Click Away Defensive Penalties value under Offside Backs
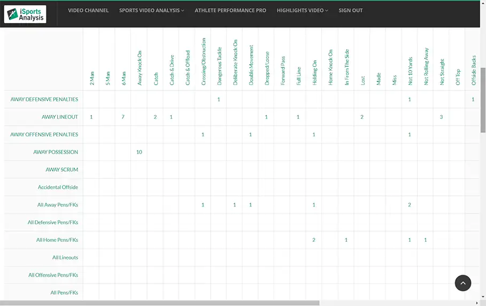This screenshot has height=306, width=486. point(473,100)
